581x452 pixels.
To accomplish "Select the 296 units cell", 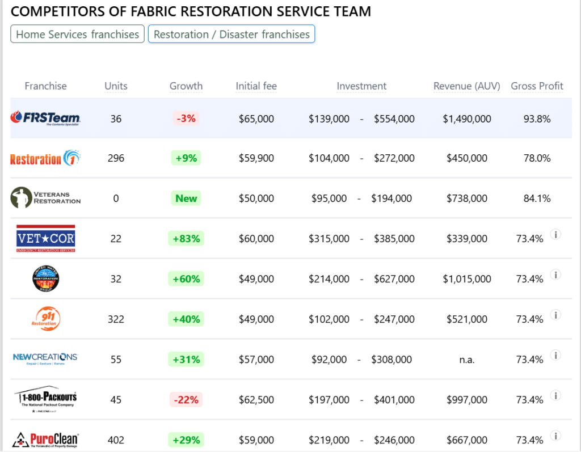I will [116, 158].
